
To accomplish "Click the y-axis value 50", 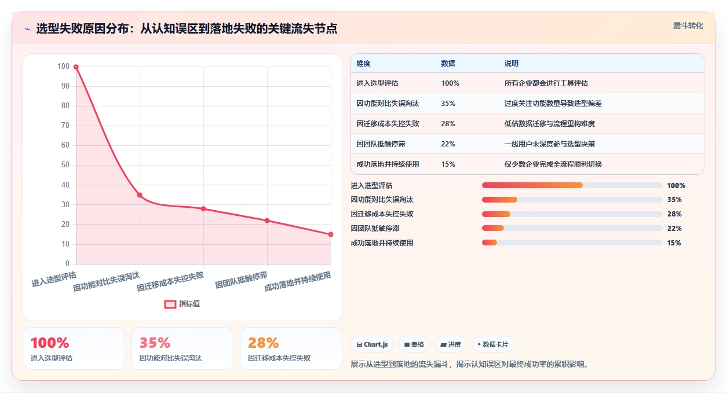I will coord(65,165).
